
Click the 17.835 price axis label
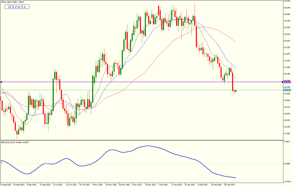[x=287, y=134]
